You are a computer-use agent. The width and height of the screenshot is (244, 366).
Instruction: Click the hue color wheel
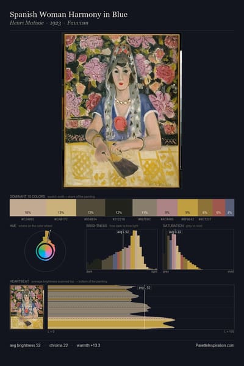45,251
